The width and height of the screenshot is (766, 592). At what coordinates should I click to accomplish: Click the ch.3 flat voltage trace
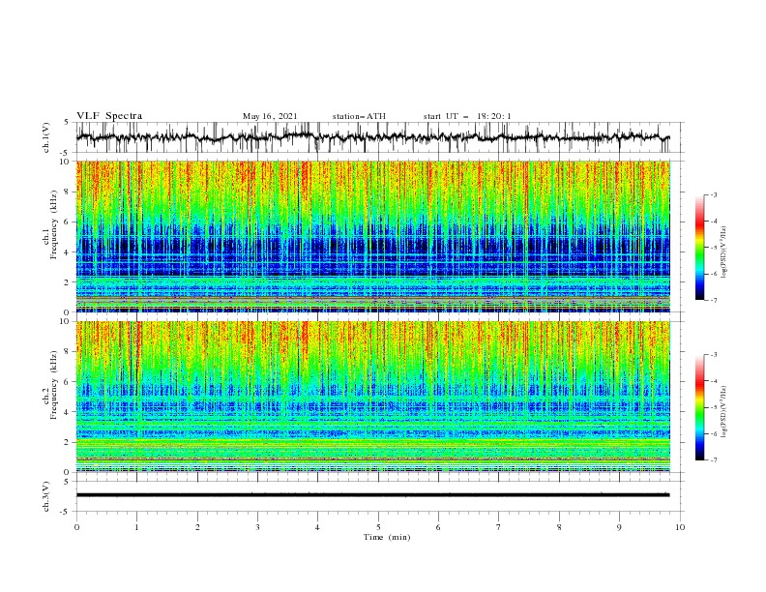(x=372, y=495)
